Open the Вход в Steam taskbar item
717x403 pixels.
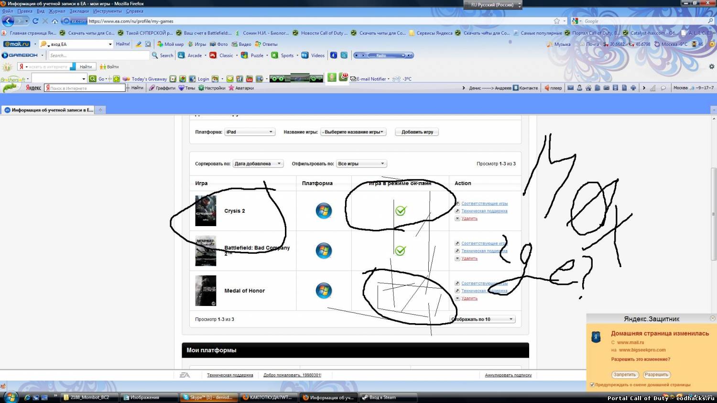coord(388,397)
